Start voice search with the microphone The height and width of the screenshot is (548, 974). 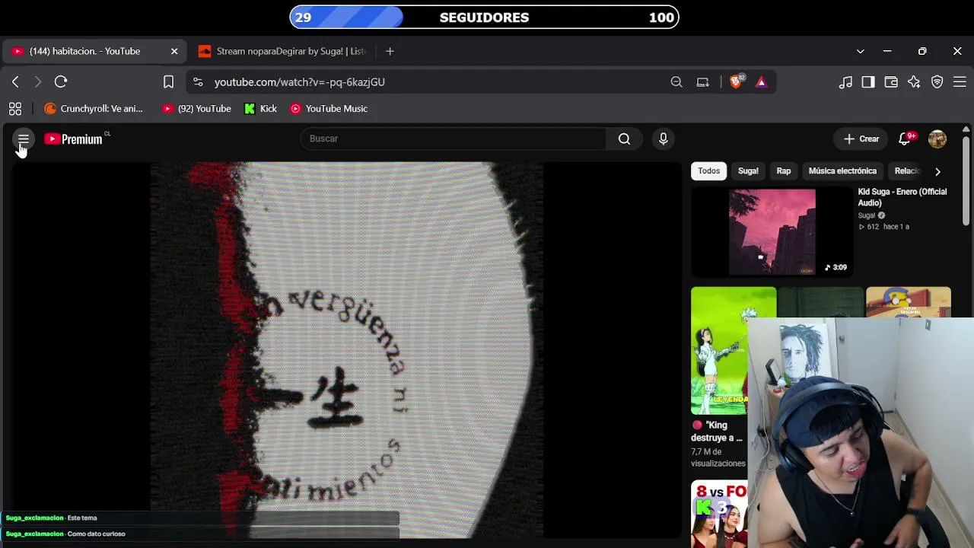(x=664, y=139)
